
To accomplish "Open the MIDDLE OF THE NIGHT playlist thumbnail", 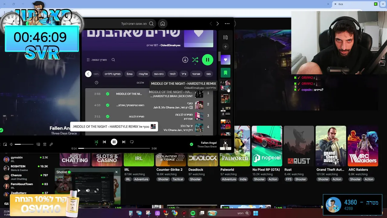I will [225, 86].
